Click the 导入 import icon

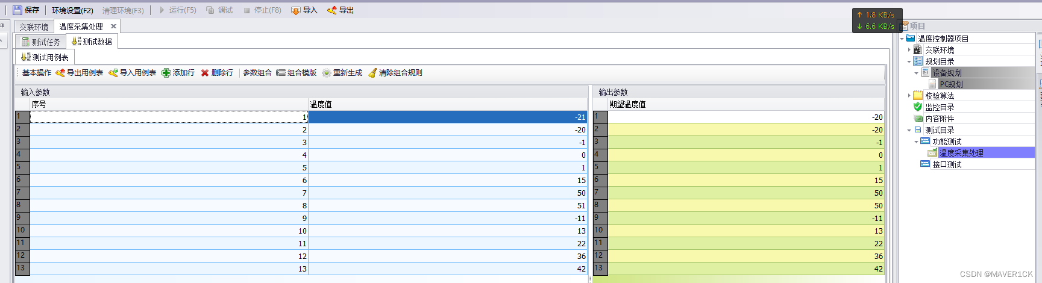[x=295, y=10]
